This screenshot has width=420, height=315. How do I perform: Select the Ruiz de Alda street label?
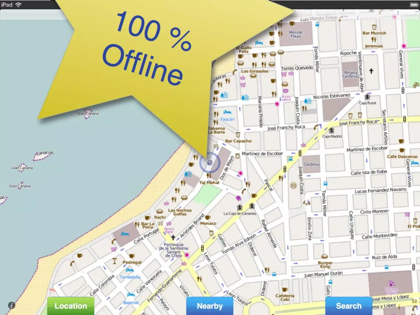(385, 257)
